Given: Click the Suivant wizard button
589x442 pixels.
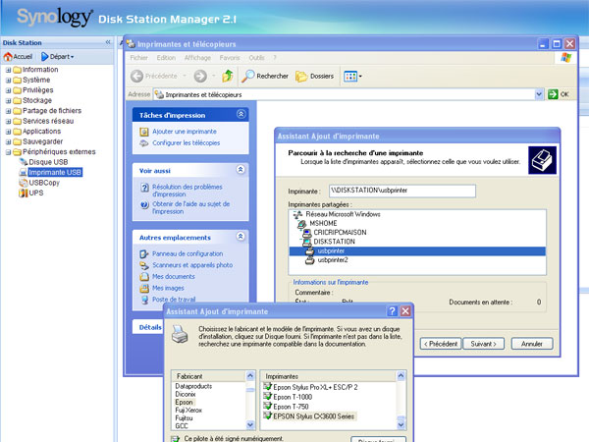Looking at the screenshot, I should tap(483, 344).
